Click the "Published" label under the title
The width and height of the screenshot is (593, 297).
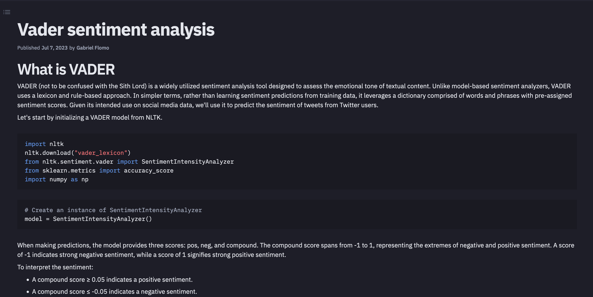click(x=28, y=48)
